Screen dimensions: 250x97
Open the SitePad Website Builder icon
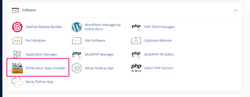click(17, 27)
